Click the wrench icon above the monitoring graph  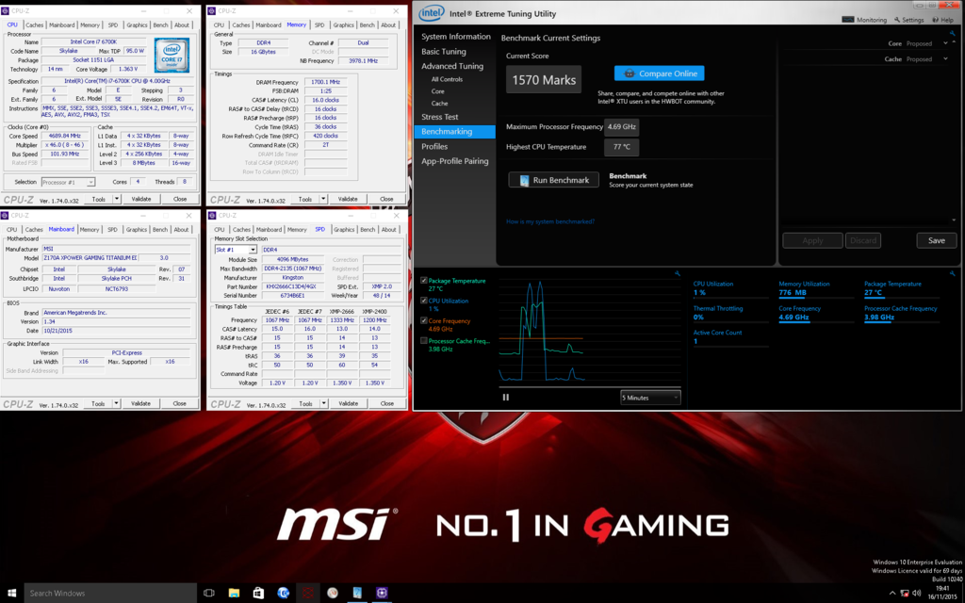coord(677,273)
